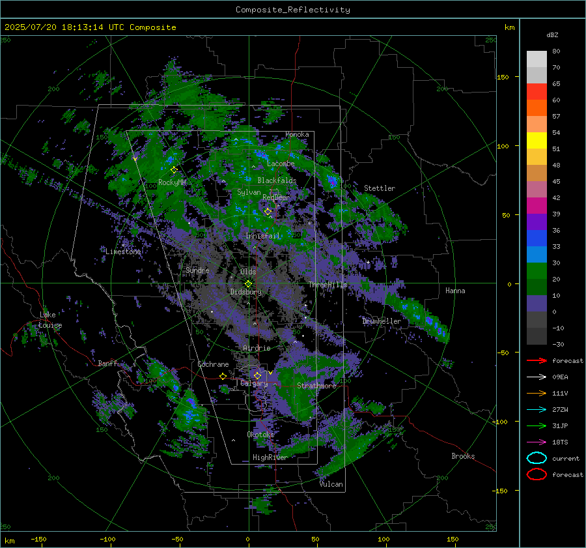Click the magenta swatch in the dBZ scale
This screenshot has height=548, width=586.
537,205
